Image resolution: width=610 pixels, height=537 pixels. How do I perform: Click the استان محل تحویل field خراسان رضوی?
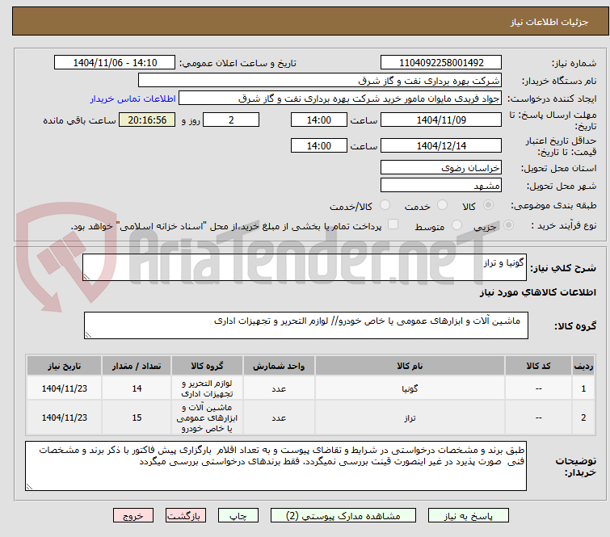pos(441,168)
